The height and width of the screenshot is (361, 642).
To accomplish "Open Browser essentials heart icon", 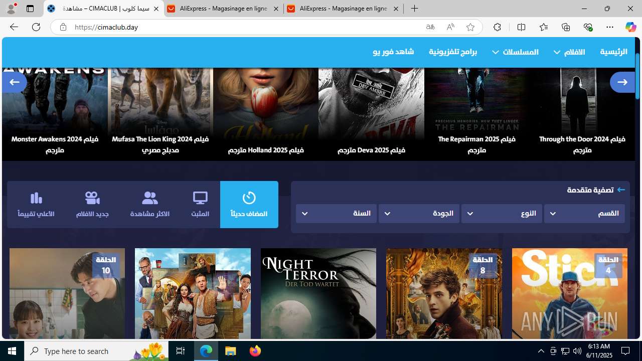I will click(x=588, y=27).
